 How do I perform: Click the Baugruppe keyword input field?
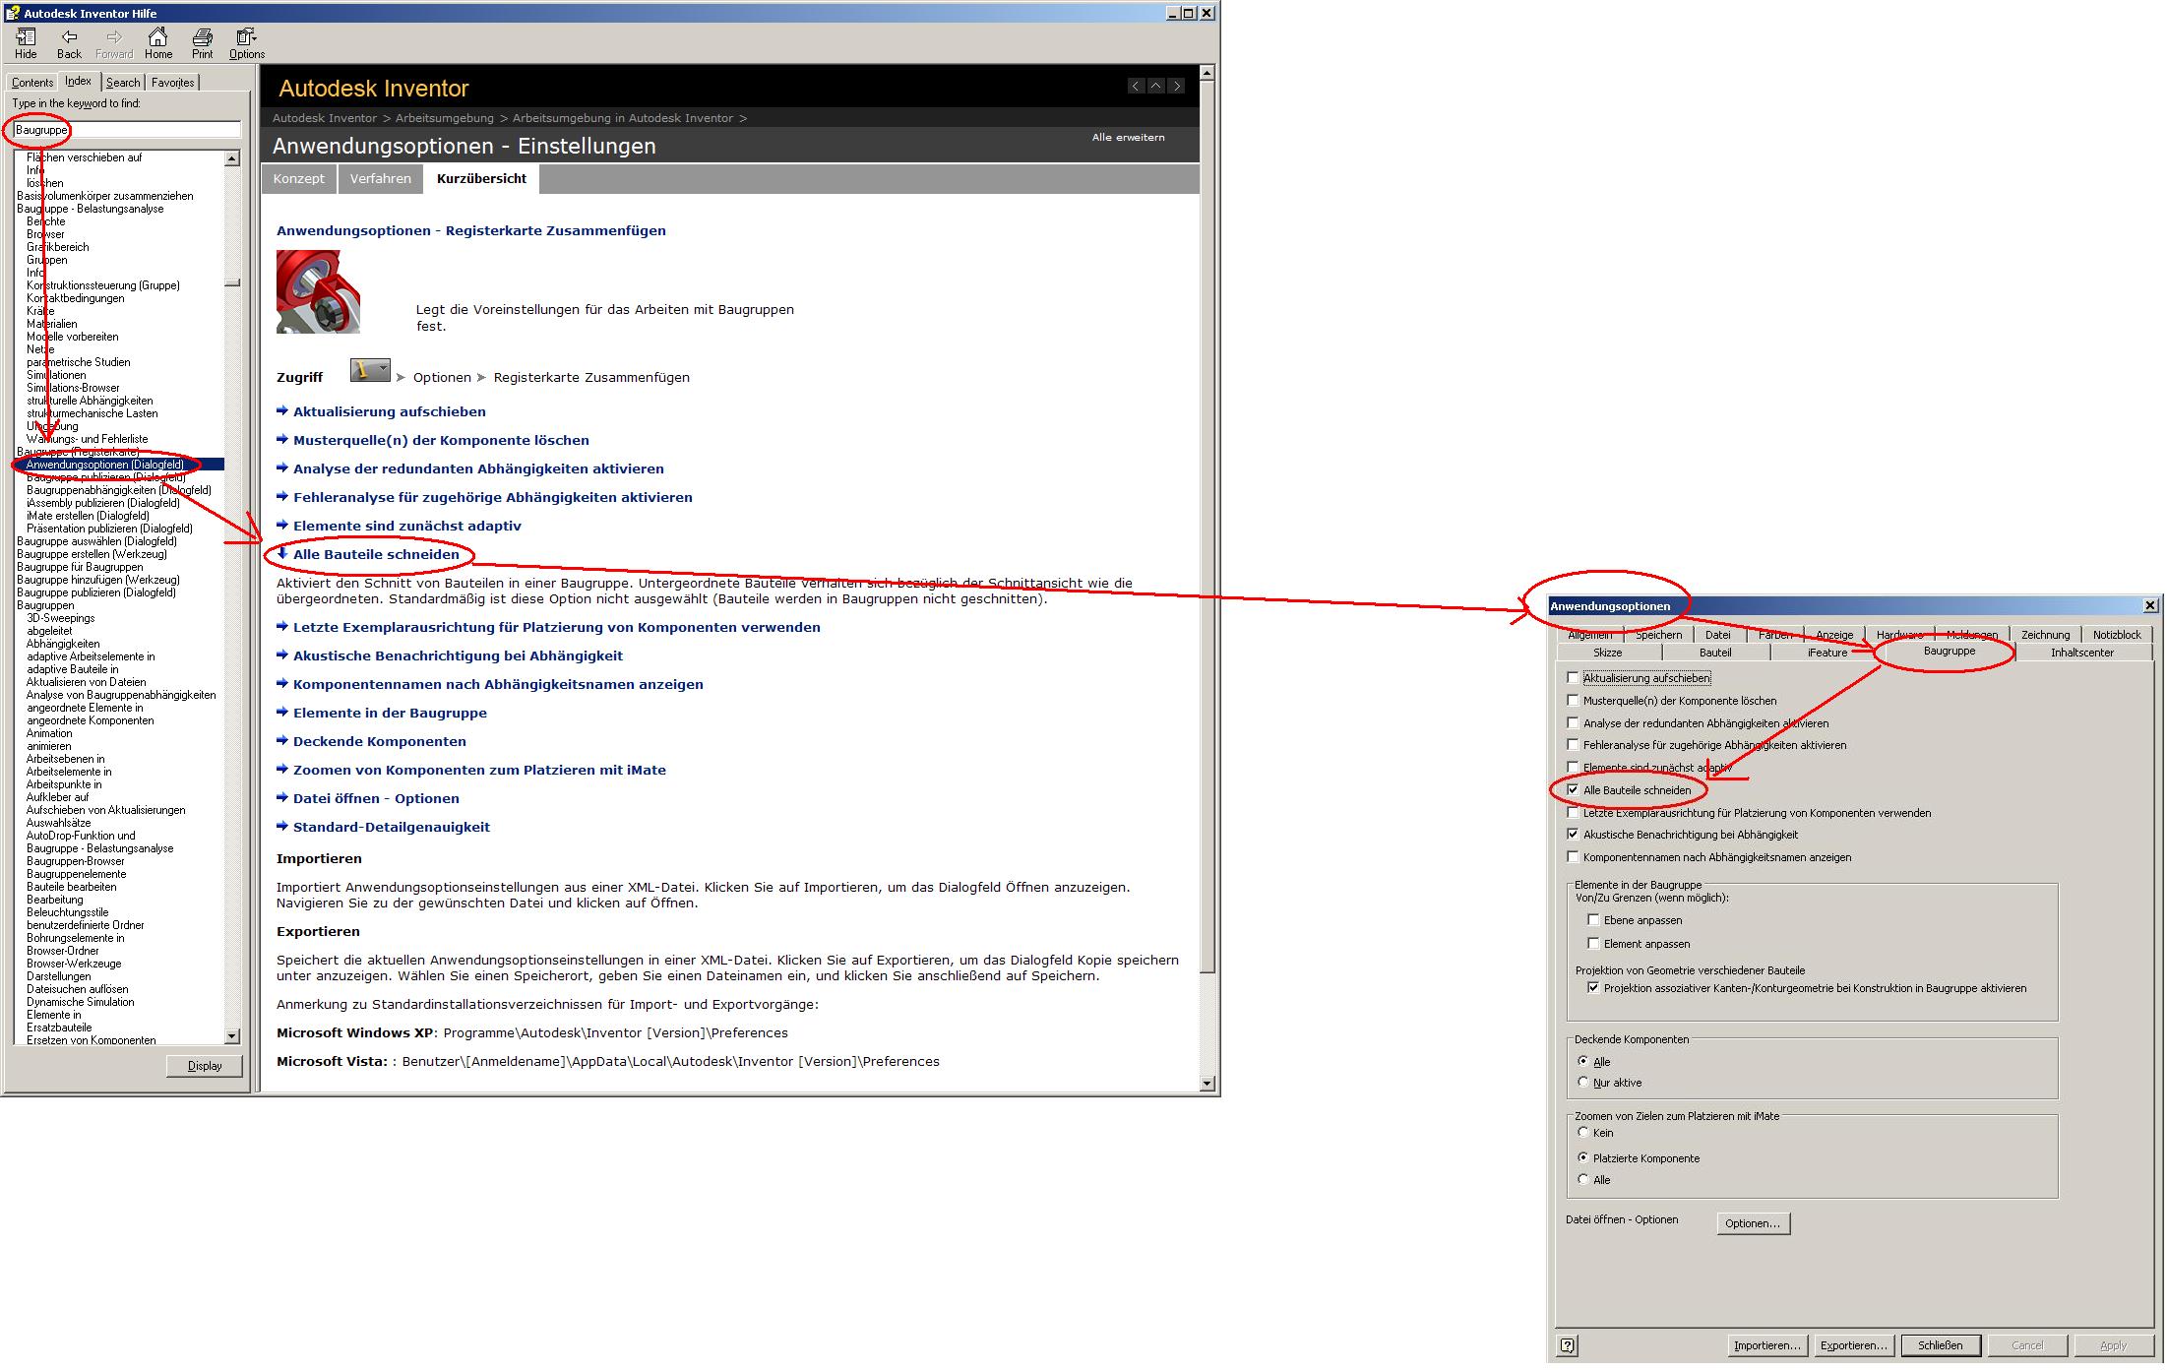point(128,130)
